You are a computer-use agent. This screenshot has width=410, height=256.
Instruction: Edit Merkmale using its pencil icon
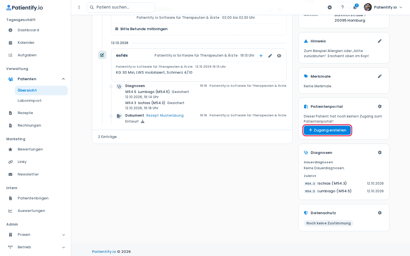point(380,77)
